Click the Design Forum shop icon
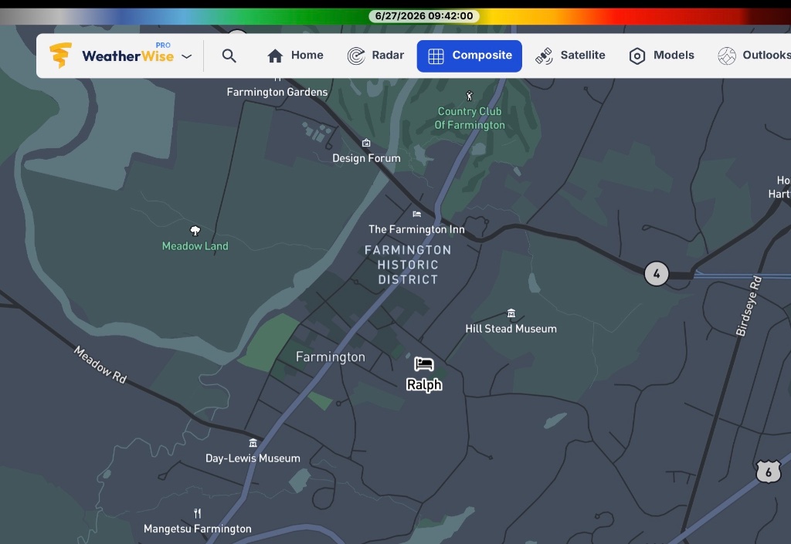 point(366,143)
